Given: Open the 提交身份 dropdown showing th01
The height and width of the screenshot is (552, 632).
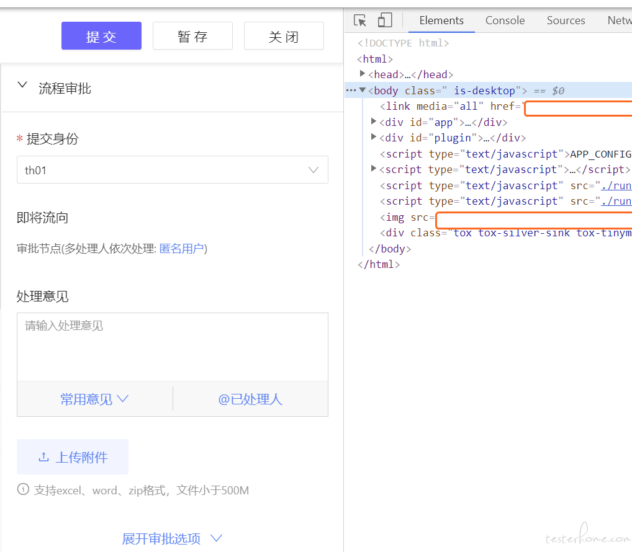Looking at the screenshot, I should click(173, 170).
